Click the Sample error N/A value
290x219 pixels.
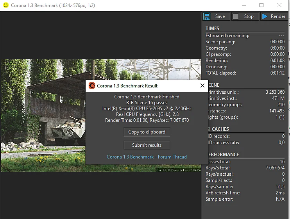[x=280, y=199]
